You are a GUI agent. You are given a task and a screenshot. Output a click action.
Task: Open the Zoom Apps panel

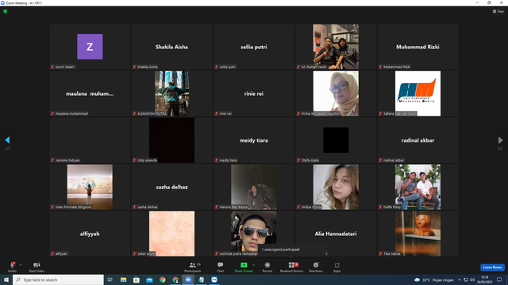[337, 267]
